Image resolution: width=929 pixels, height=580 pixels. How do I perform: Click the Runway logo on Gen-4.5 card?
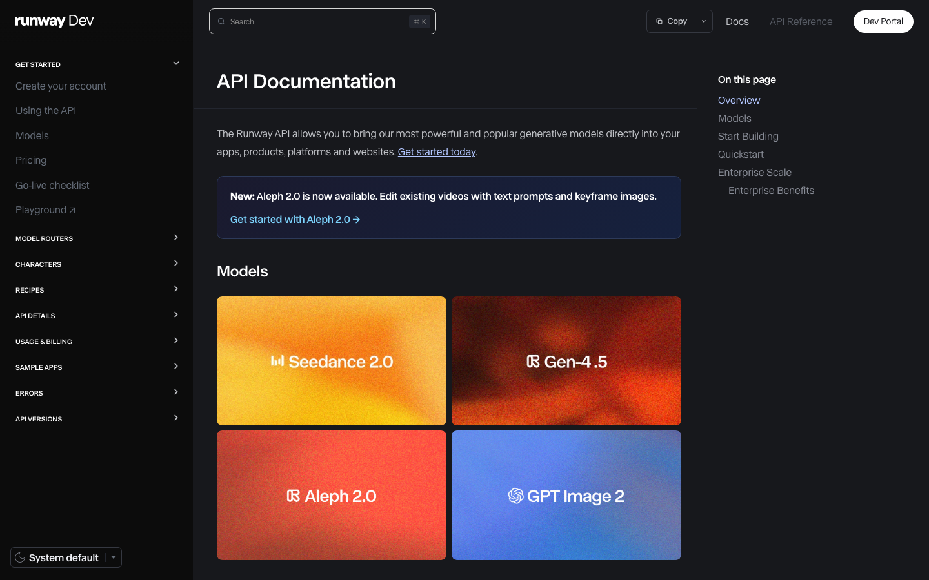click(x=533, y=362)
